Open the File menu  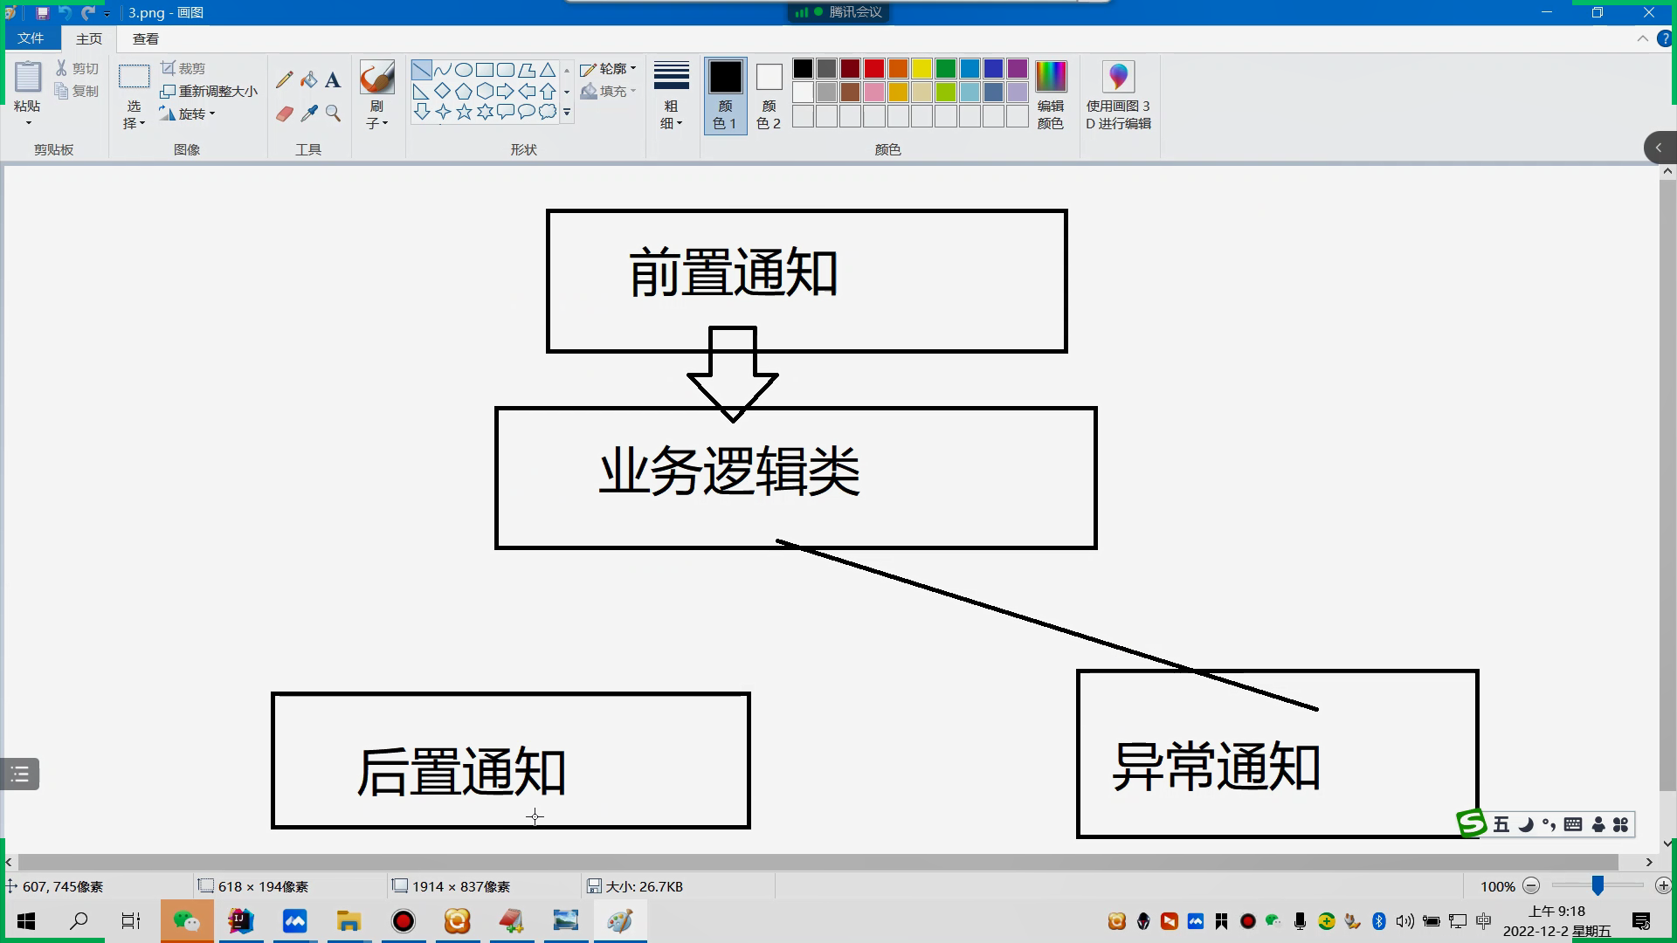[x=31, y=38]
